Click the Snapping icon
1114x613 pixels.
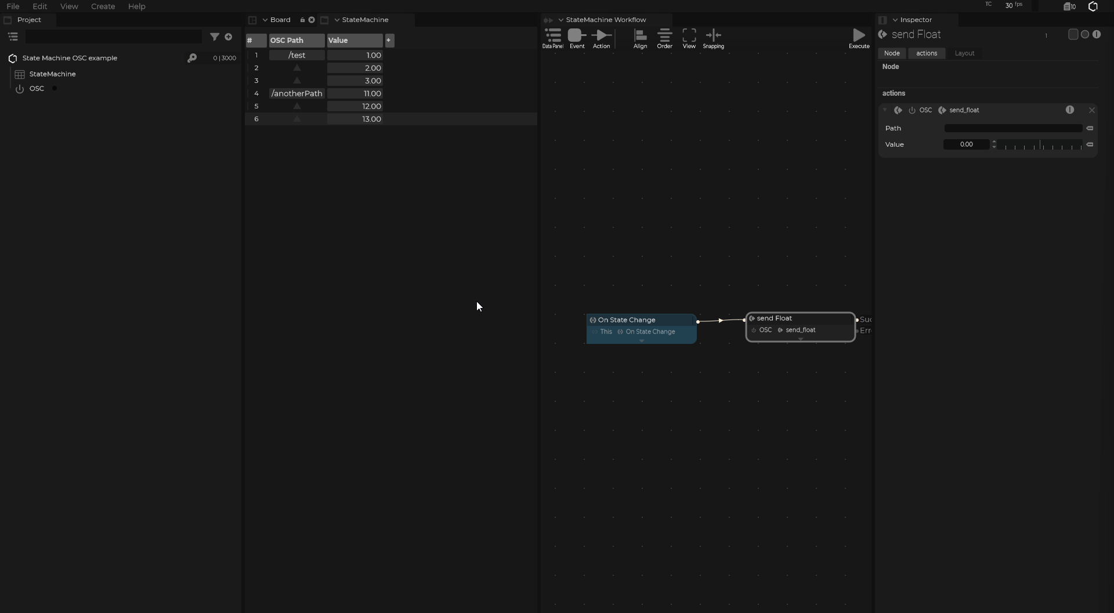coord(713,38)
